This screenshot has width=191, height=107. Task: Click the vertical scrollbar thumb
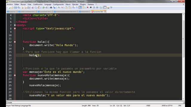coord(183,39)
